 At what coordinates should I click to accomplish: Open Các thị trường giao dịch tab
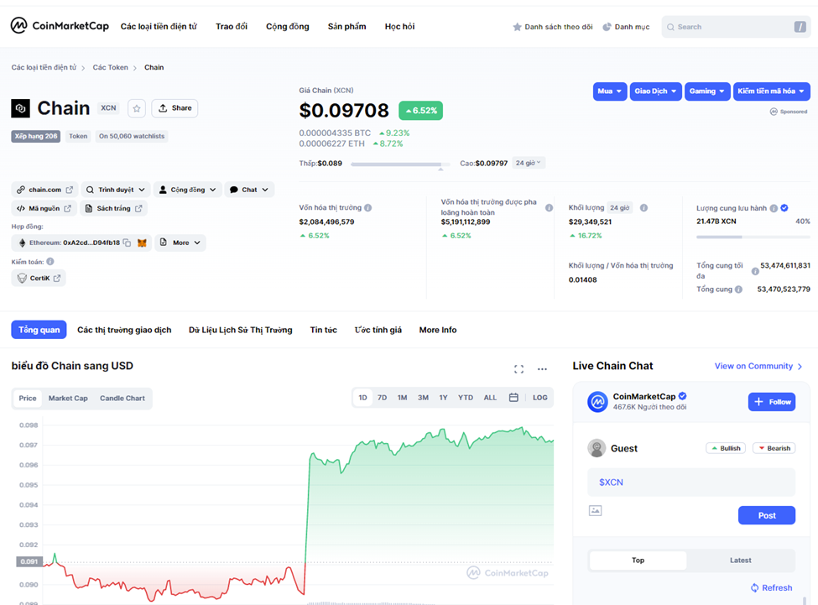click(x=124, y=330)
